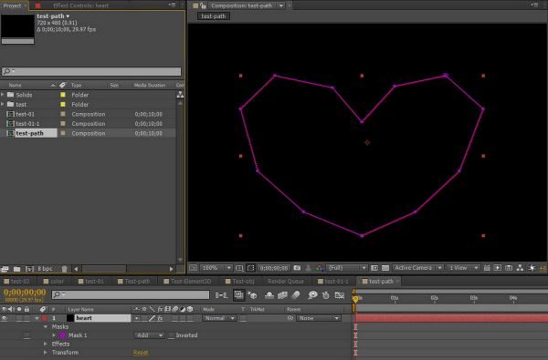Enable Frame Blending for all layers
This screenshot has height=360, width=548.
tap(282, 295)
